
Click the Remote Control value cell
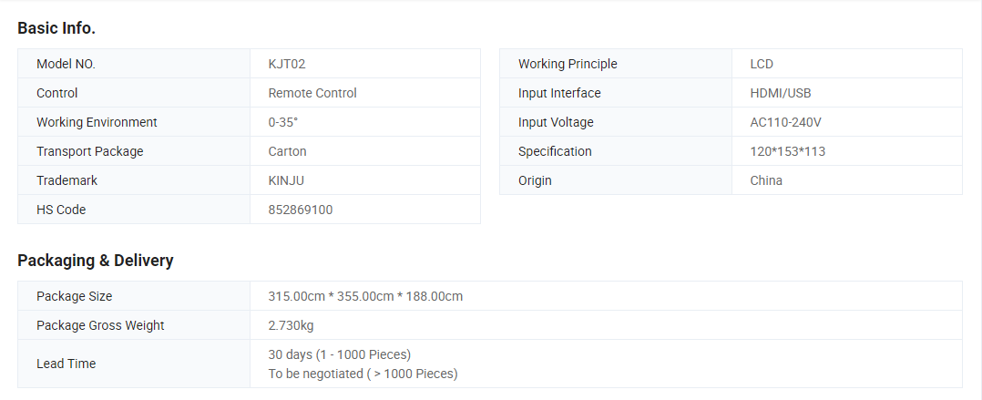point(312,93)
